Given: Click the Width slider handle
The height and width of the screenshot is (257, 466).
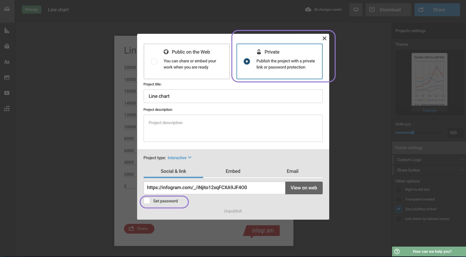Looking at the screenshot, I should 413,133.
